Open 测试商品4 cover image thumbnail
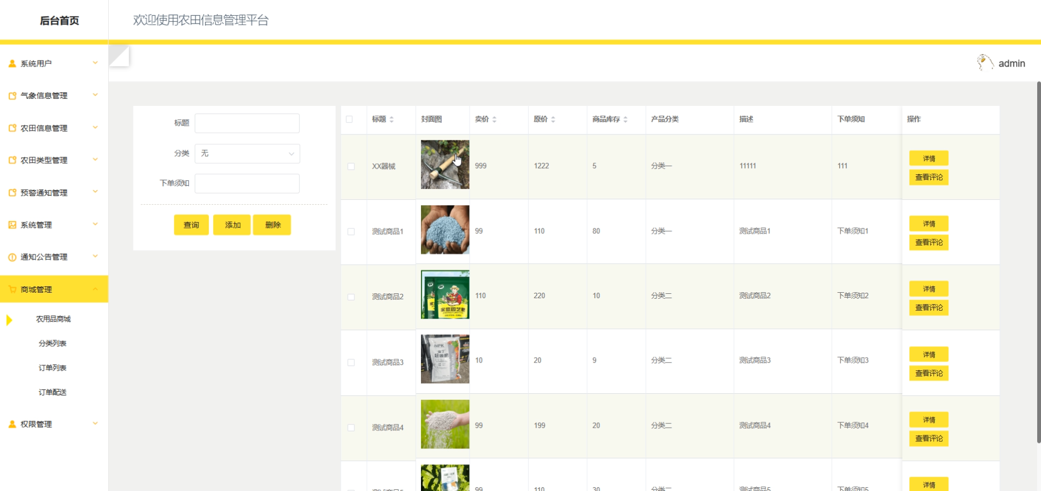This screenshot has width=1041, height=491. (x=445, y=424)
